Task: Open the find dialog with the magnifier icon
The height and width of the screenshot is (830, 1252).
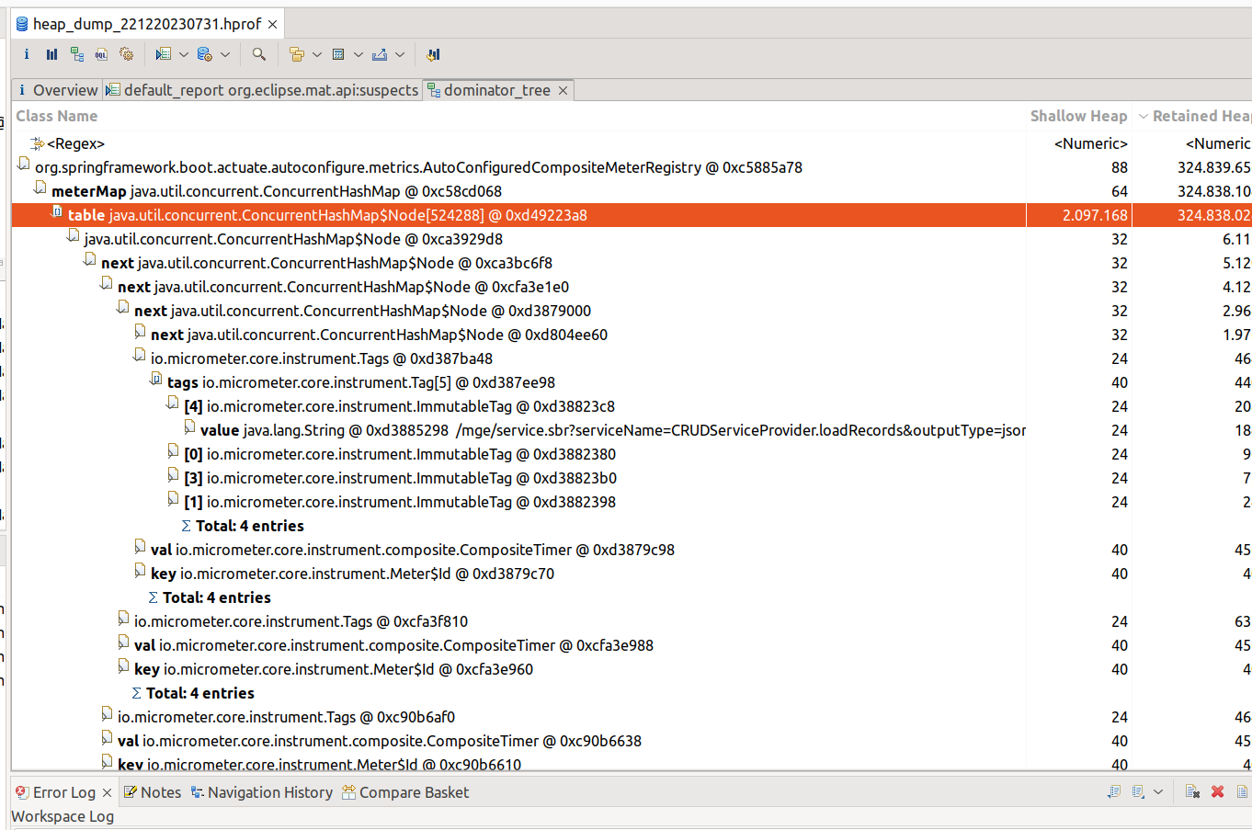Action: pyautogui.click(x=258, y=54)
